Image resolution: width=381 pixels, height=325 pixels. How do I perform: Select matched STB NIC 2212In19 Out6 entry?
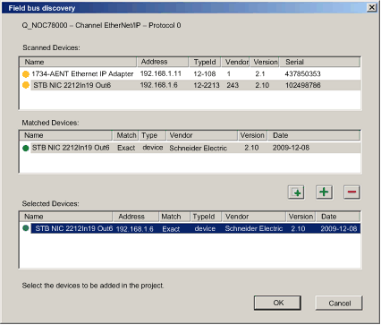click(190, 148)
